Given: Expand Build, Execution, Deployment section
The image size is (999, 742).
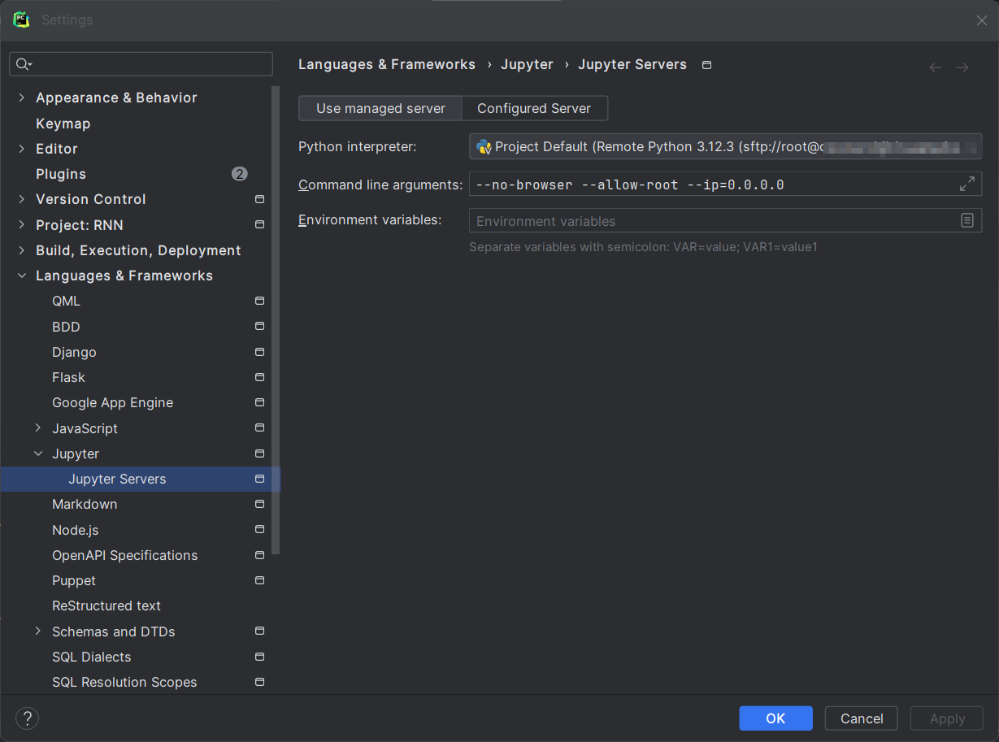Looking at the screenshot, I should [22, 250].
